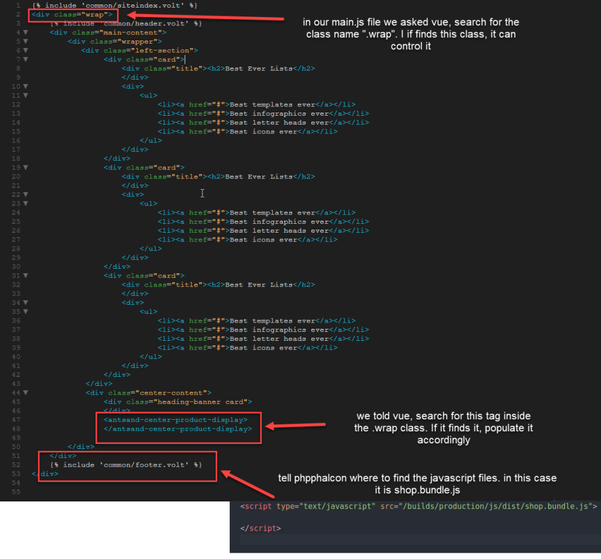
Task: Click the closing ul tag on line 16
Action: pyautogui.click(x=151, y=140)
